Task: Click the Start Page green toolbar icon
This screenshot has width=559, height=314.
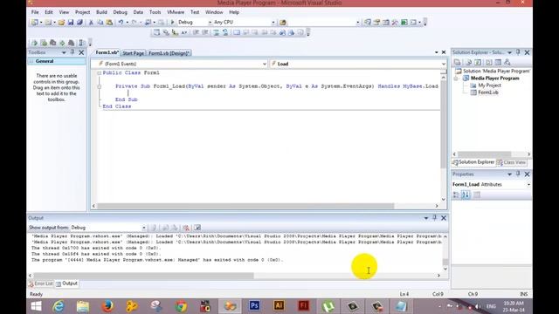Action: [404, 23]
